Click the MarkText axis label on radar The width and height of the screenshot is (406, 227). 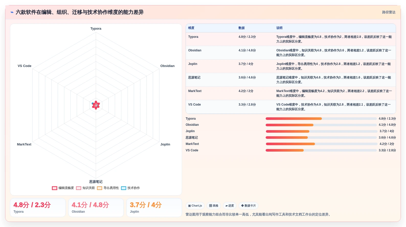24,144
